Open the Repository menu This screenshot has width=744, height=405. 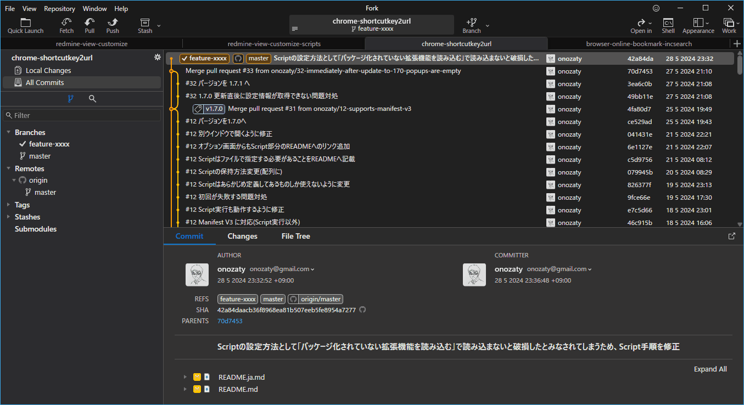coord(59,8)
